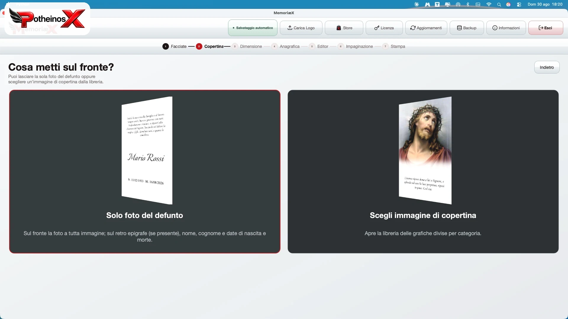Exit the app with Esci
Screen dimensions: 568x319
(546, 28)
